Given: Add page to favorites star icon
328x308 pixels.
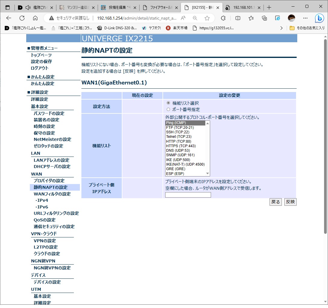Looking at the screenshot, I should pos(207,18).
